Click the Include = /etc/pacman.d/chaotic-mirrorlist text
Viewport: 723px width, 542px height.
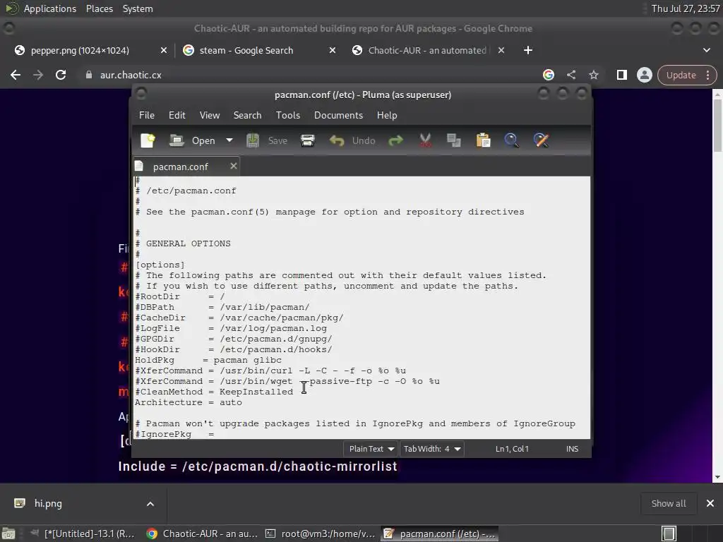tap(258, 466)
